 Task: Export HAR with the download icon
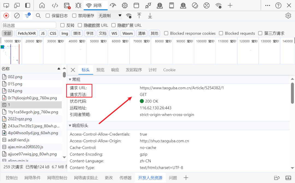pos(150,16)
